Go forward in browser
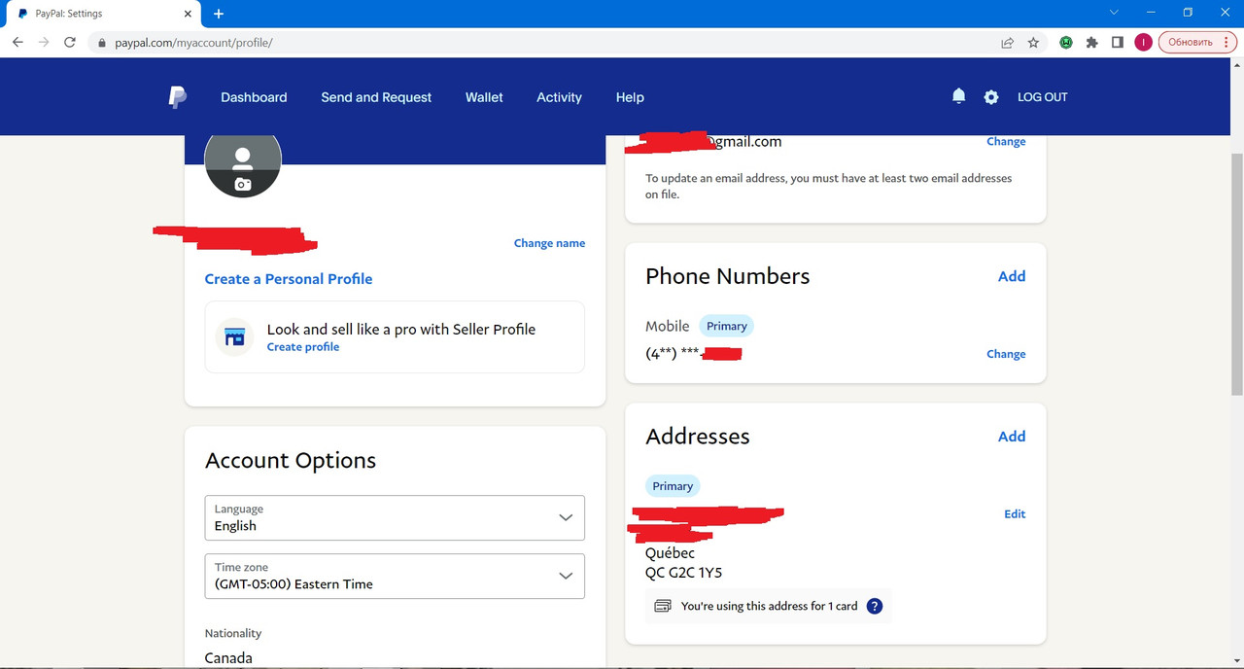 (x=44, y=42)
